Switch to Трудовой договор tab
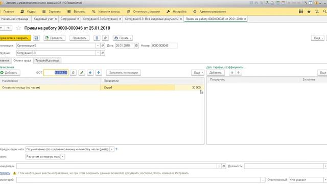Screen dimensions: 327x184 coord(47,60)
